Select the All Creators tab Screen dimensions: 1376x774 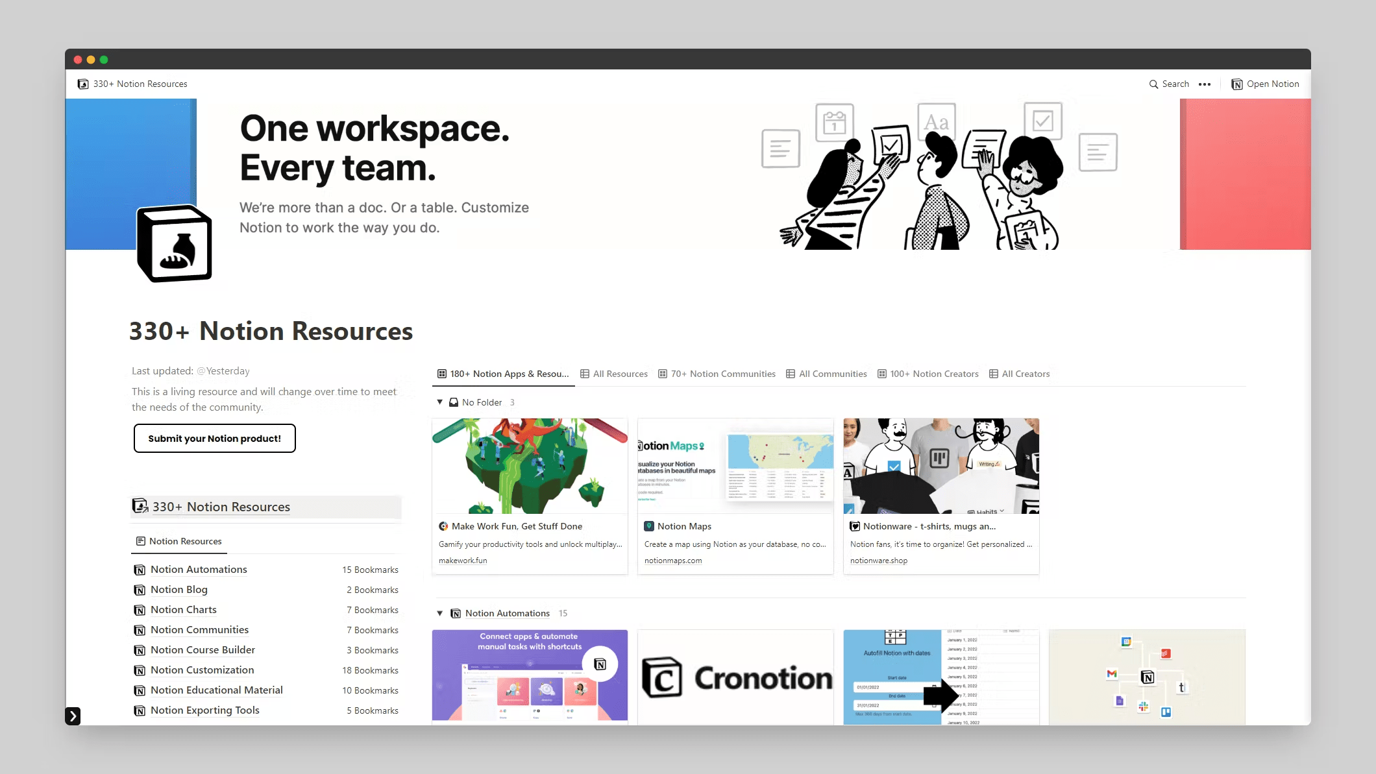(1024, 373)
